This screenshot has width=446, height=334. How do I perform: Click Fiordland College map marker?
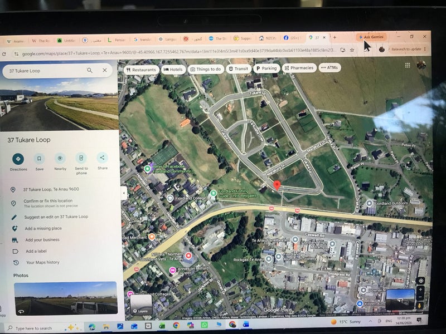click(x=170, y=198)
